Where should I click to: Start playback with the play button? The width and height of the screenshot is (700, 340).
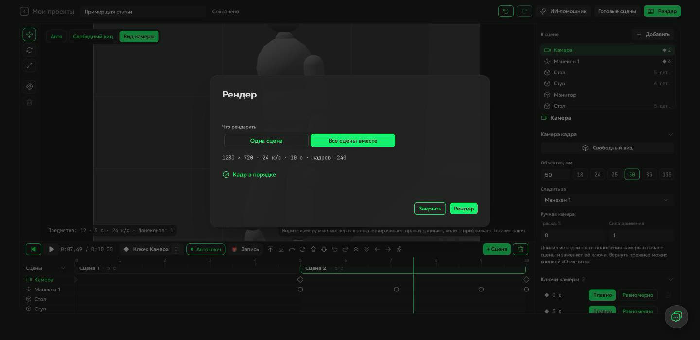click(x=51, y=249)
